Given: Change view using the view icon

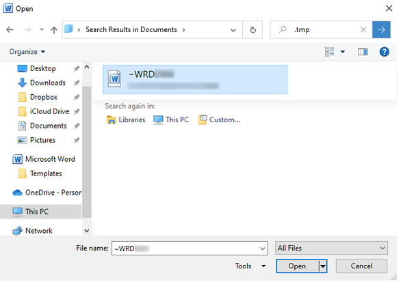Looking at the screenshot, I should click(330, 52).
